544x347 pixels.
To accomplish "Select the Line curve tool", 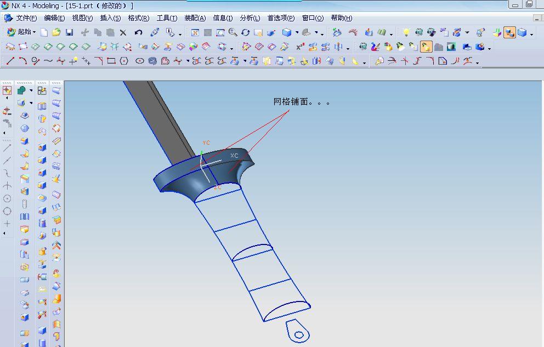I will pyautogui.click(x=10, y=61).
